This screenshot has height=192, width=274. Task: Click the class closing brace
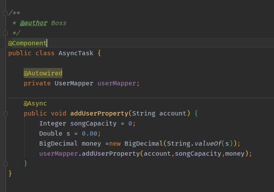click(x=10, y=173)
